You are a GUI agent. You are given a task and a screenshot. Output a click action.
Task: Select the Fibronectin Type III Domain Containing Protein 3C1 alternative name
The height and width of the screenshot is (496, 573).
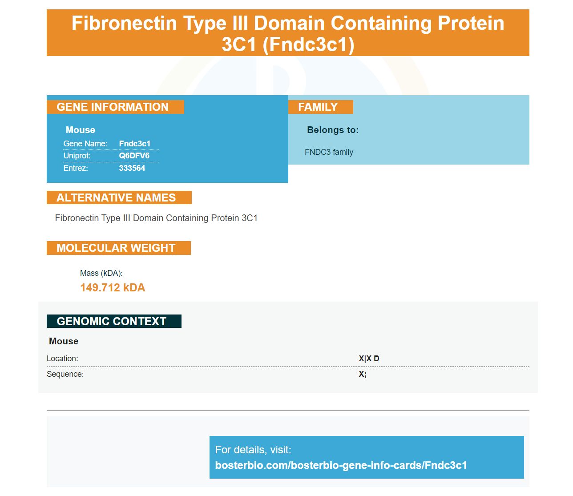click(x=157, y=218)
